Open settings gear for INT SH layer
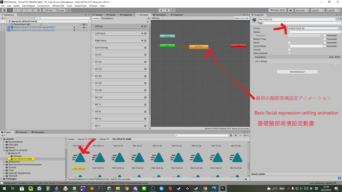Image resolution: width=342 pixels, height=192 pixels. click(x=145, y=98)
